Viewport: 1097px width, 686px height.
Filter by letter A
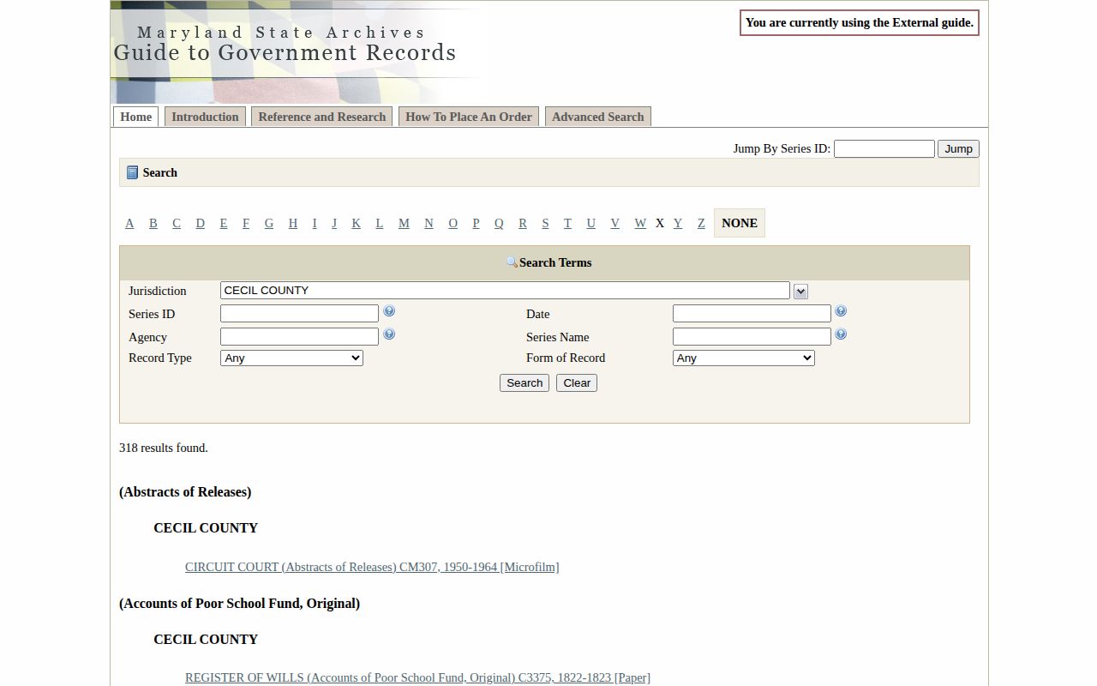[129, 223]
